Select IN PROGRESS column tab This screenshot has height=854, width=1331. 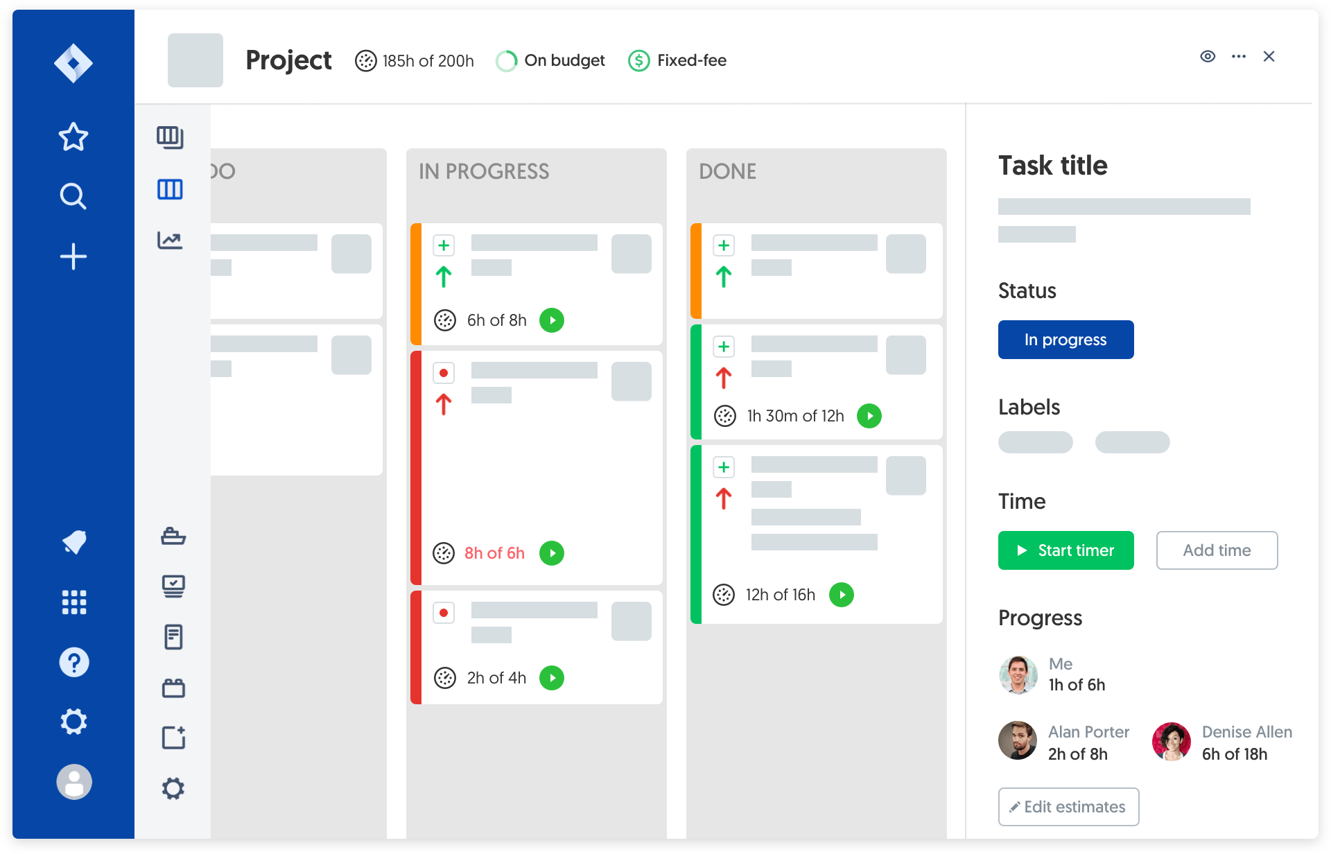pyautogui.click(x=482, y=172)
